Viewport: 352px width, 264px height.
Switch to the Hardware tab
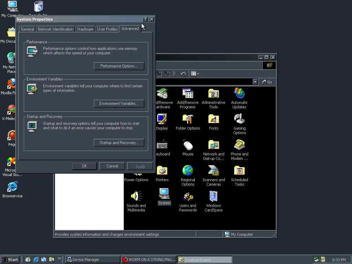85,29
